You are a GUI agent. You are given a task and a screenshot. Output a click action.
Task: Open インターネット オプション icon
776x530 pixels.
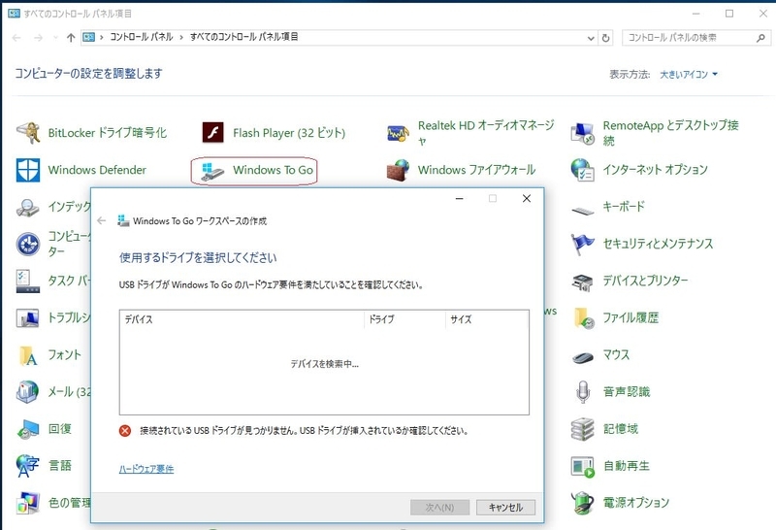[x=583, y=170]
